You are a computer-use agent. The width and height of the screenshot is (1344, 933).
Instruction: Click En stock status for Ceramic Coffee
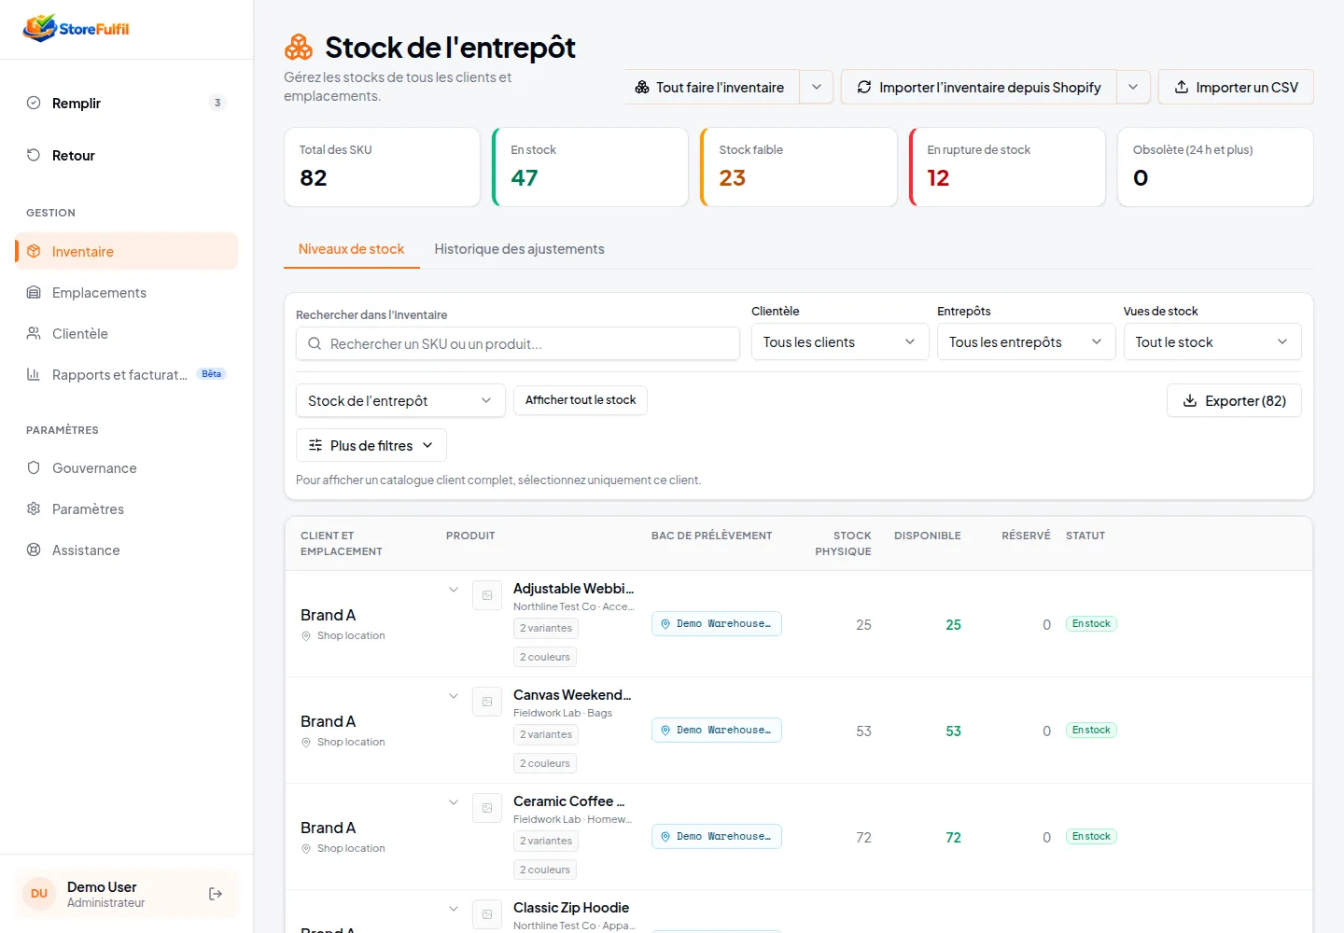[x=1091, y=836]
